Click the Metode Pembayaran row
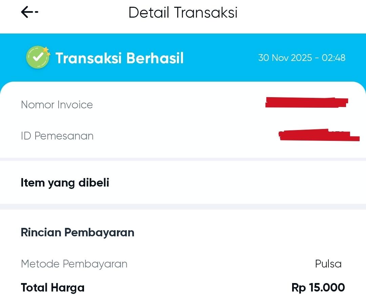The image size is (366, 301). (74, 264)
